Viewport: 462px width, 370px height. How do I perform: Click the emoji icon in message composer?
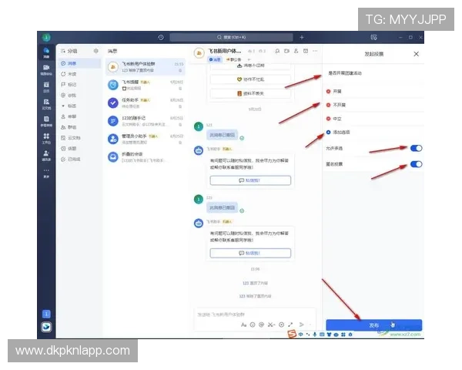click(x=253, y=325)
